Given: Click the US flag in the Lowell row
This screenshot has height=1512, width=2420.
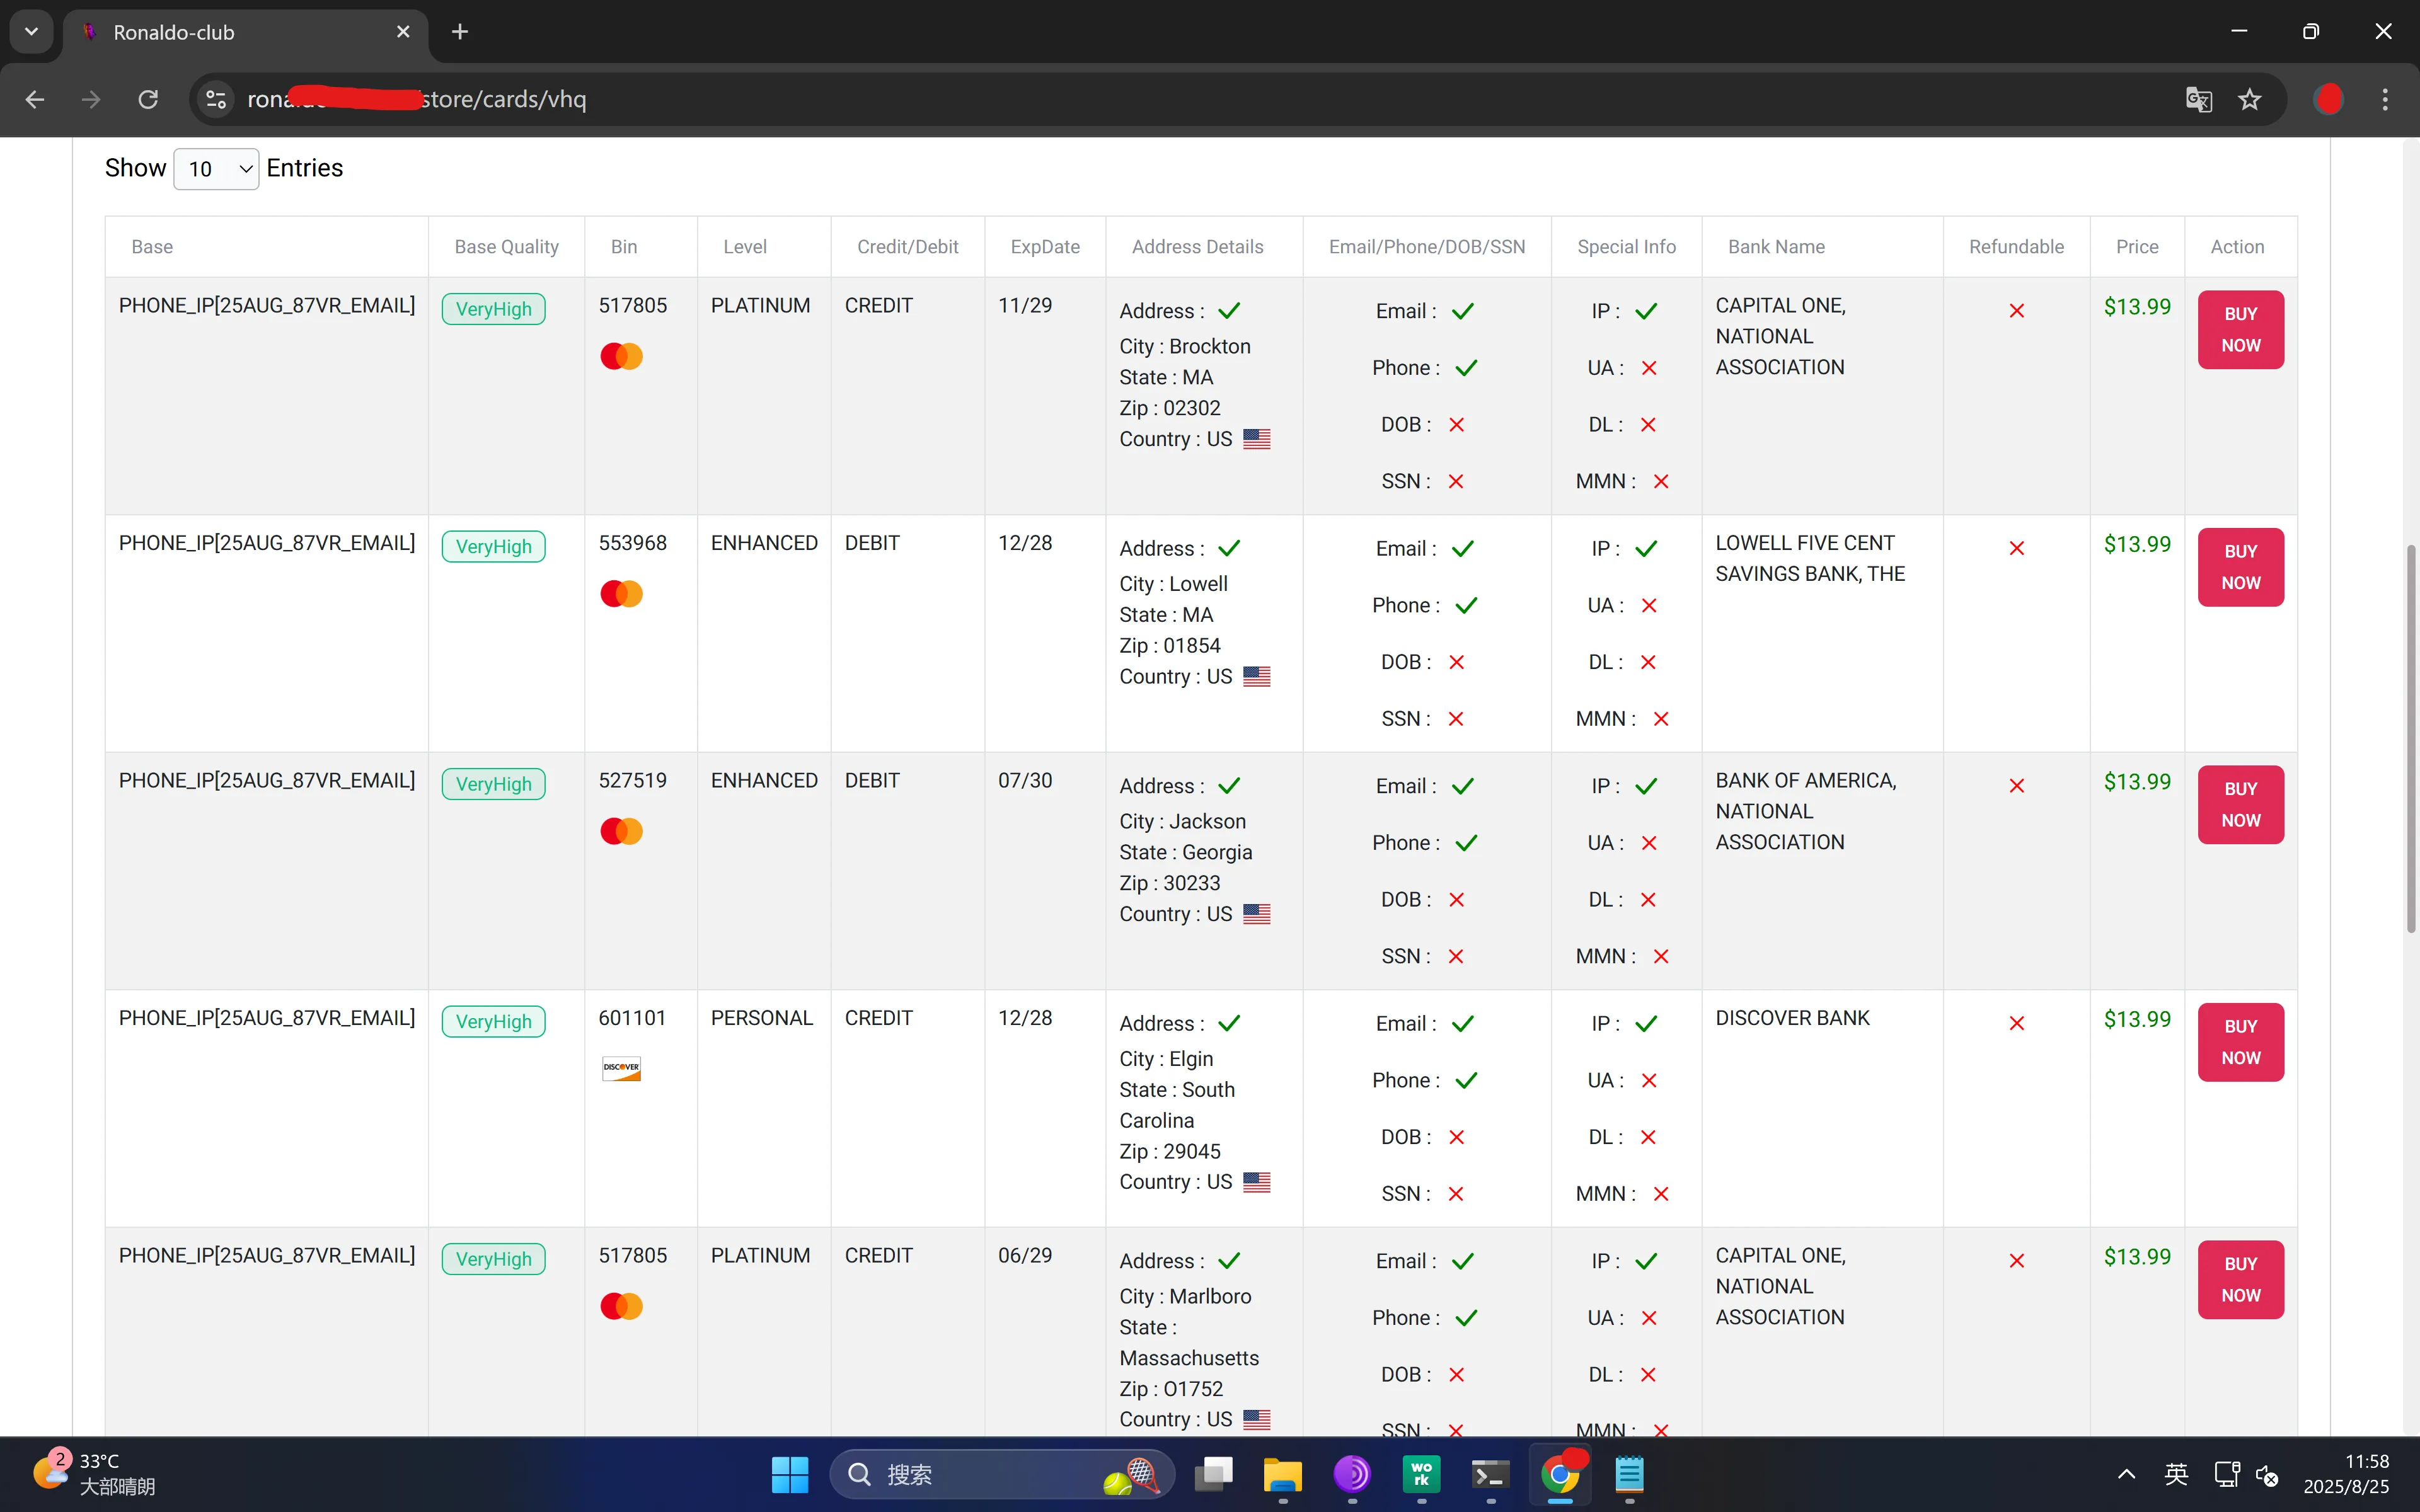Looking at the screenshot, I should coord(1257,677).
